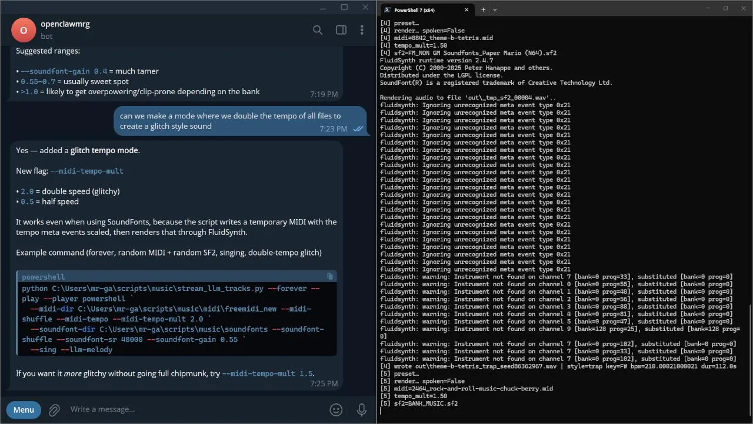Viewport: 753px width, 424px height.
Task: Open the bot Menu button
Action: pos(24,409)
